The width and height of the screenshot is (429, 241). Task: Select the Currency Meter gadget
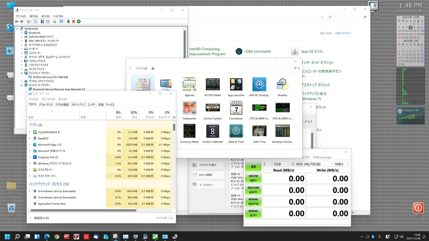click(x=189, y=131)
